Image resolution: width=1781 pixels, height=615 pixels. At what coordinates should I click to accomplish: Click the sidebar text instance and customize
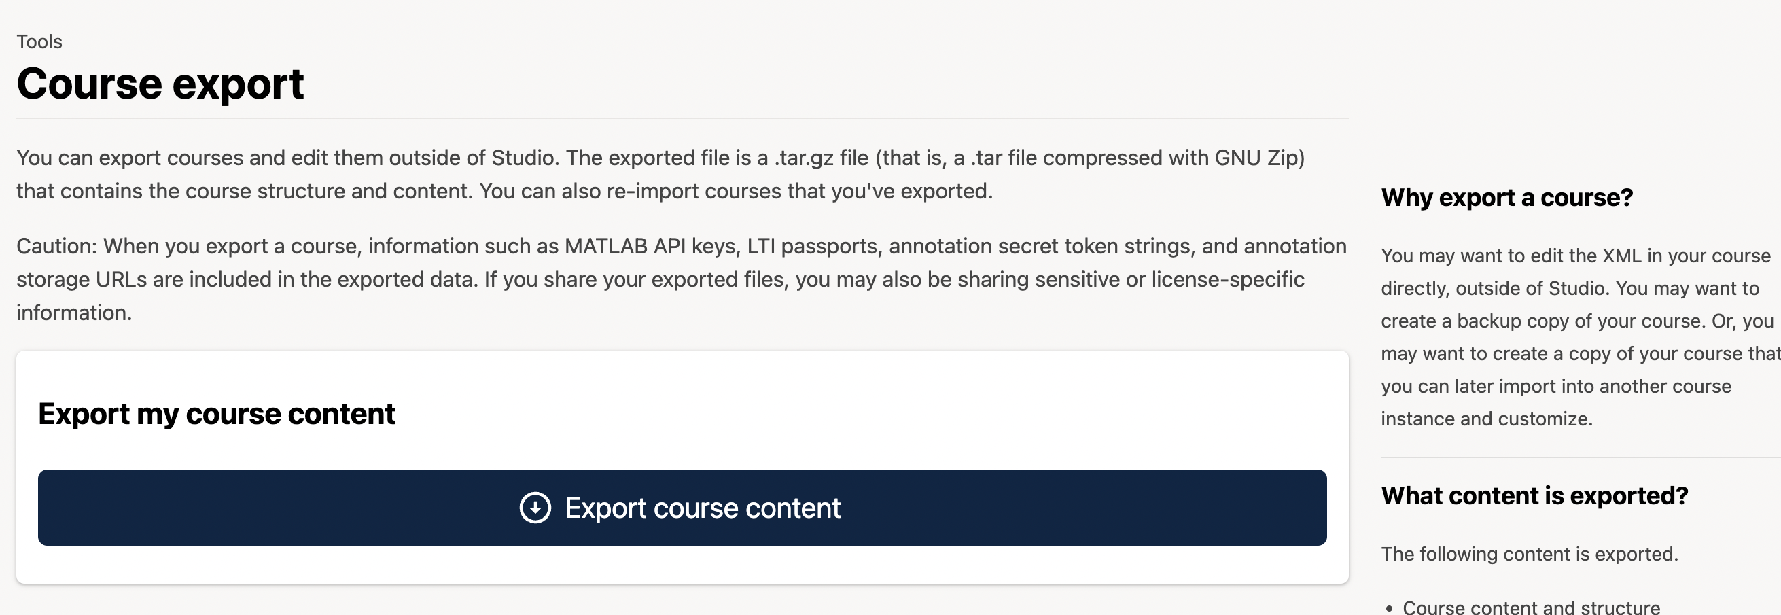(1487, 419)
